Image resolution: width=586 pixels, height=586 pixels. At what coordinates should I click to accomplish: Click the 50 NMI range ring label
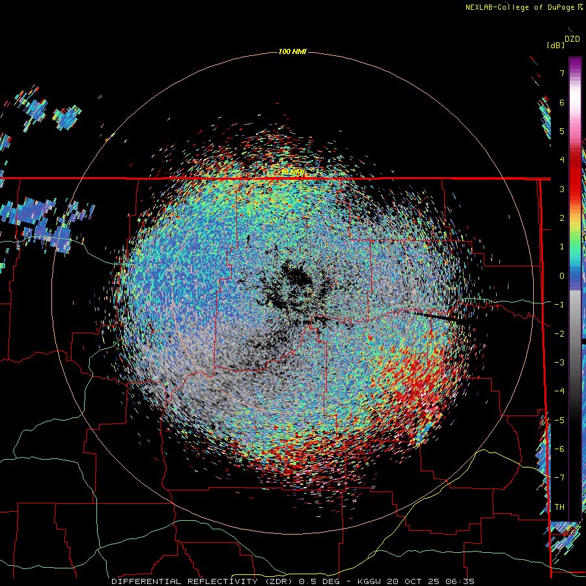pos(292,173)
